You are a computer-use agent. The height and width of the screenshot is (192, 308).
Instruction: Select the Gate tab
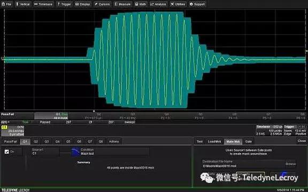(x=248, y=141)
